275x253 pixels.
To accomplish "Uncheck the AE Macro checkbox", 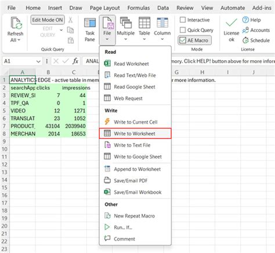I will (x=183, y=40).
